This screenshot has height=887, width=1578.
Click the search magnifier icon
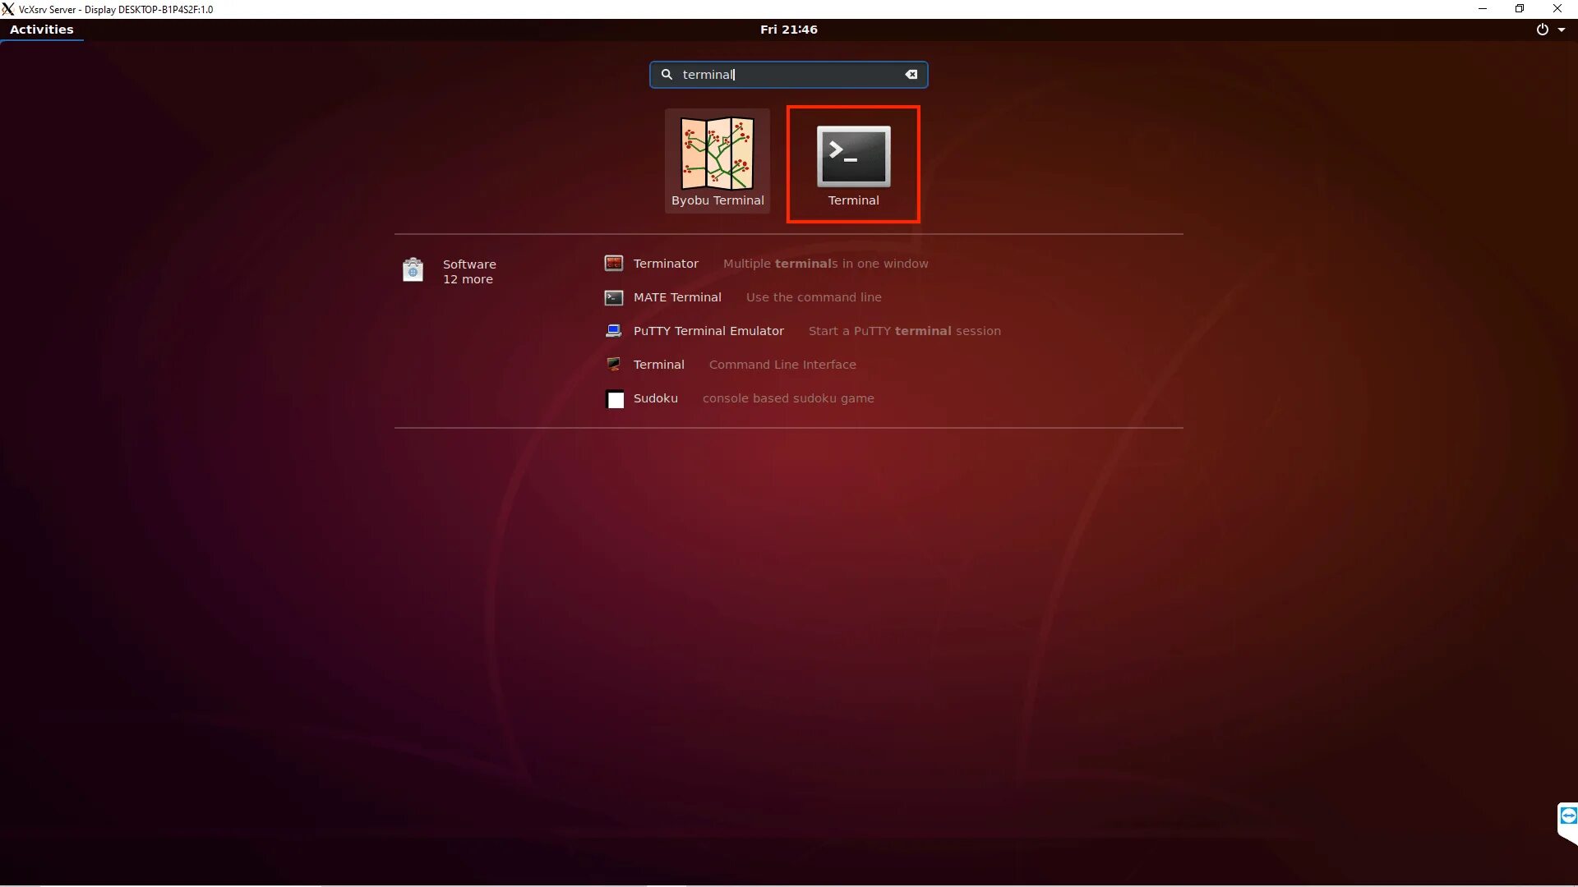point(667,75)
